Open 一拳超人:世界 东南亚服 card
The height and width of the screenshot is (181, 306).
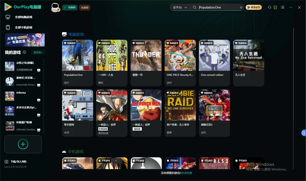pos(112,113)
